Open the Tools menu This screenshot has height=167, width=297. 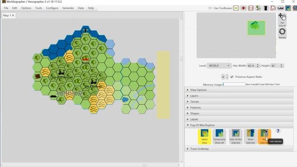click(39, 8)
